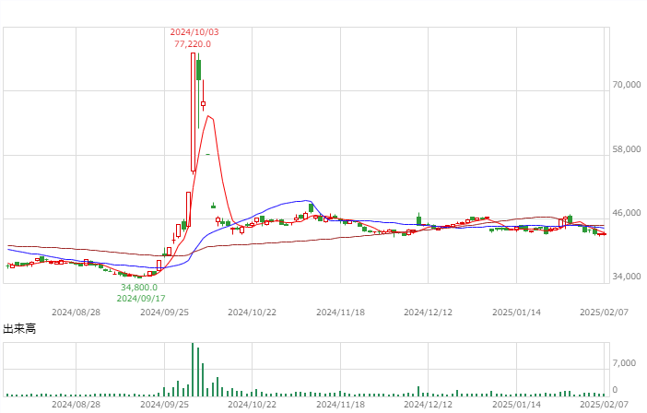This screenshot has width=647, height=413.
Task: Click 2025/02/07 label under the volume chart
Action: [604, 405]
